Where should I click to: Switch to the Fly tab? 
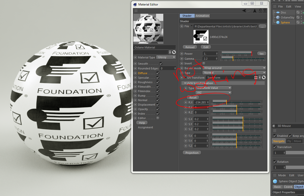[x=289, y=141]
